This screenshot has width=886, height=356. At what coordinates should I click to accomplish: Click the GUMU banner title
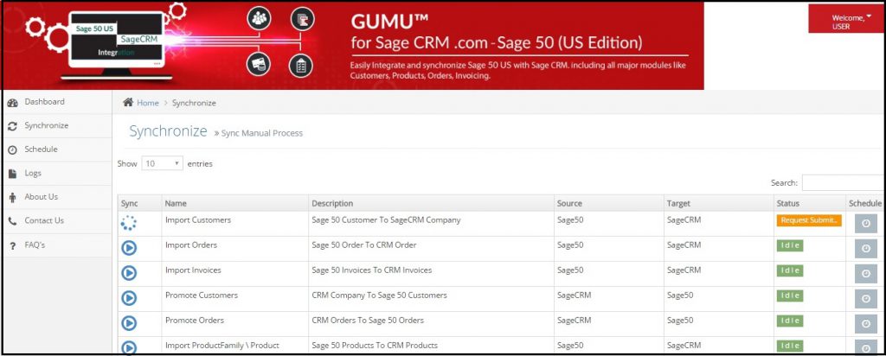[389, 22]
